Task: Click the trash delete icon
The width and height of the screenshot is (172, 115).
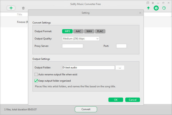Action: coord(23,8)
